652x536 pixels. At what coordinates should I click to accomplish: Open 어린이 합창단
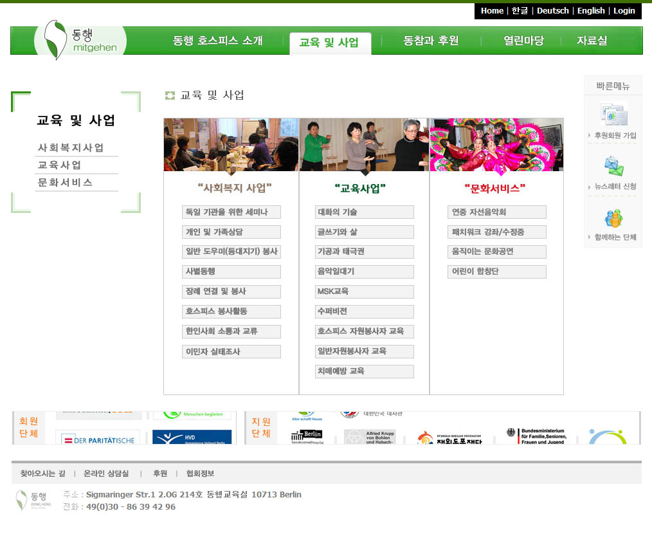coord(497,272)
